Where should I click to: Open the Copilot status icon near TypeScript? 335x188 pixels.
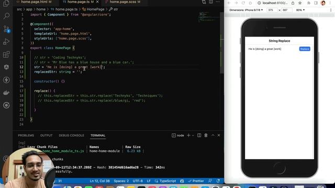182,181
